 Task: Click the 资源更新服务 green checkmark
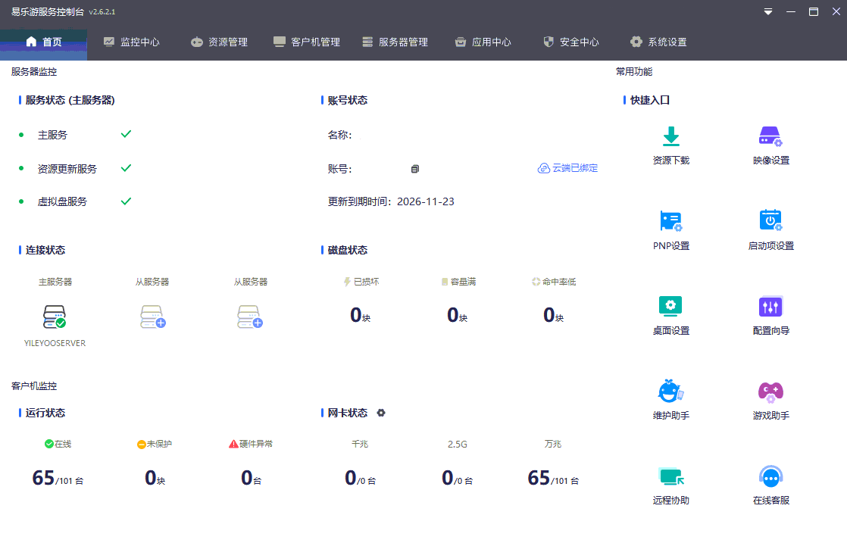pos(126,168)
